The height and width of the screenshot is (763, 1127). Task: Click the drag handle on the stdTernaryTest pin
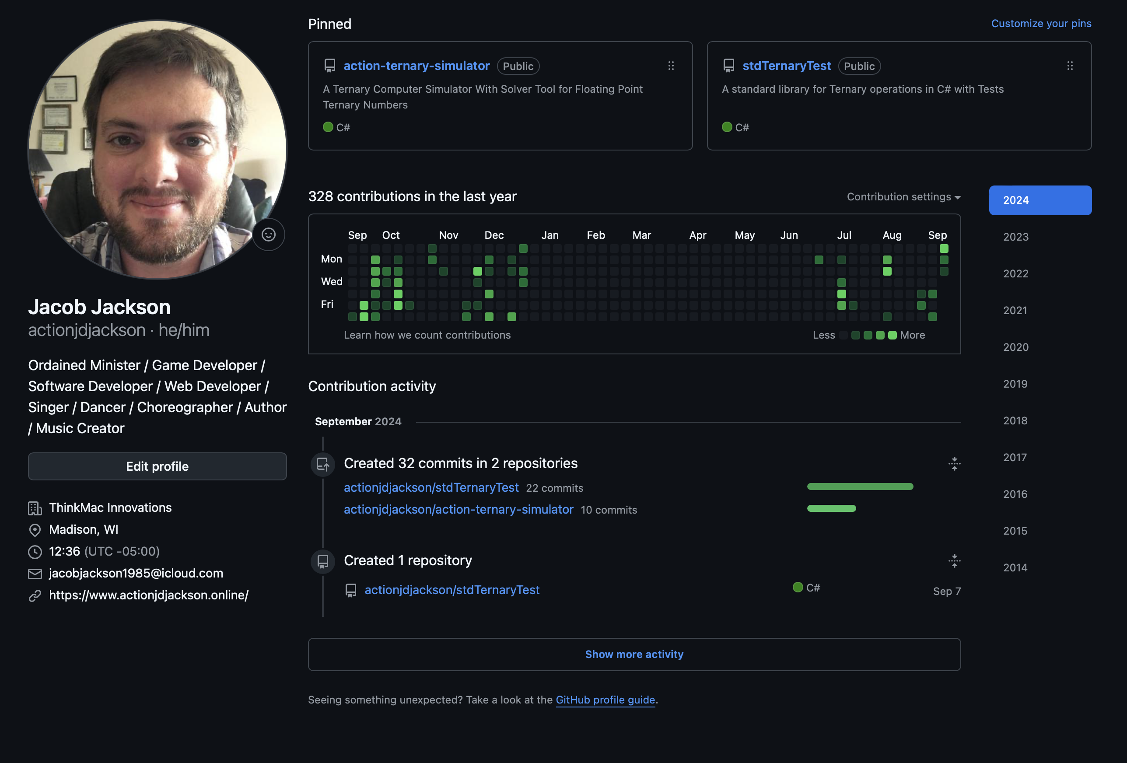[1070, 66]
